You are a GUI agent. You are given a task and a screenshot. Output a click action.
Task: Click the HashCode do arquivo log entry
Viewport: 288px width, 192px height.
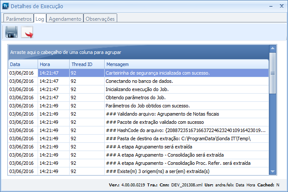[x=186, y=130]
